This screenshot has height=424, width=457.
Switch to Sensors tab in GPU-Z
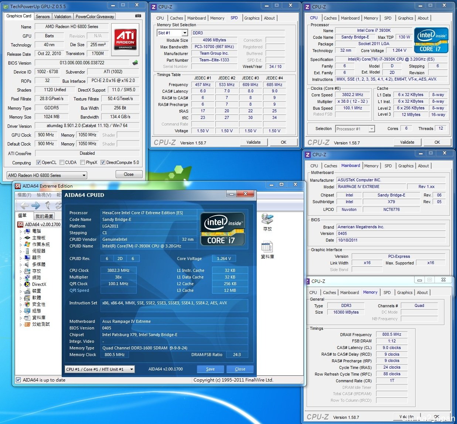tap(42, 17)
